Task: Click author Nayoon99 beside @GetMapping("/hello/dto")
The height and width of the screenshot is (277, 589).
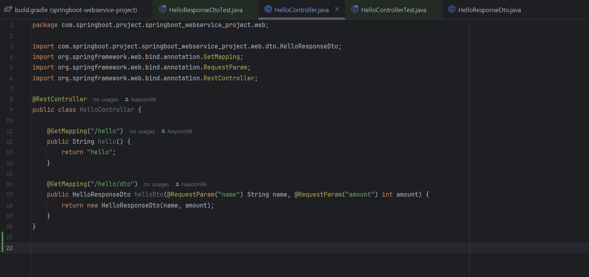Action: click(x=194, y=184)
